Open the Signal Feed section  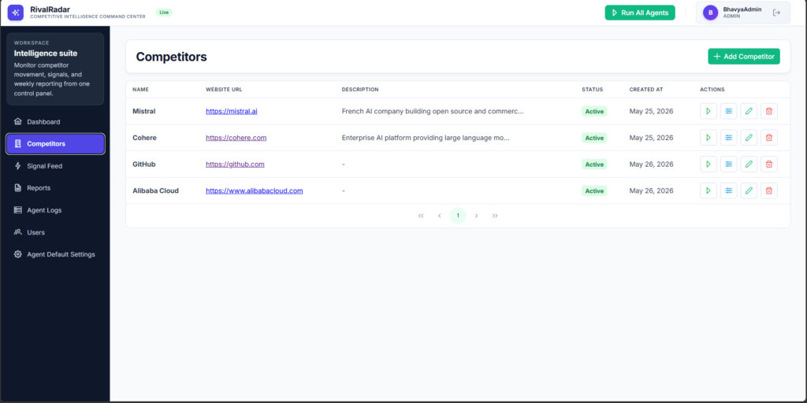tap(55, 166)
